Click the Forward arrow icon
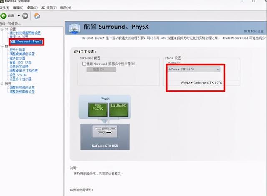 click(25, 16)
